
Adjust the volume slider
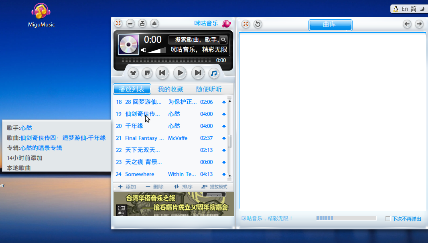click(157, 50)
